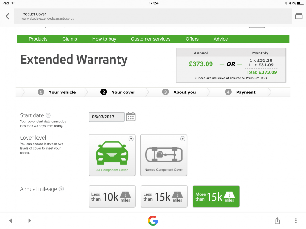The width and height of the screenshot is (306, 229).
Task: Open the three-dot overflow menu
Action: coord(296,221)
